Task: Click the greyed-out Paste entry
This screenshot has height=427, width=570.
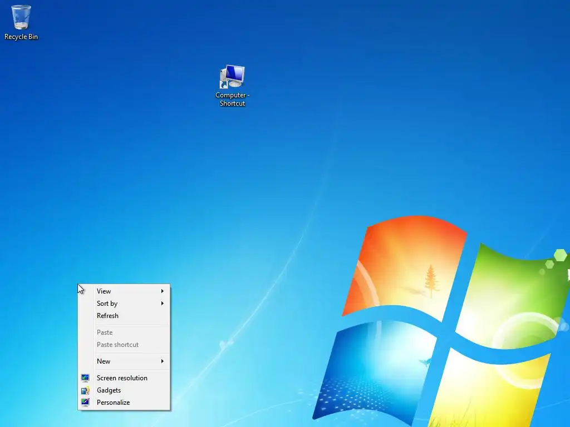Action: (x=124, y=332)
